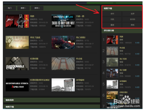Click the release date 2014-03-01
The height and width of the screenshot is (111, 148).
89,22
